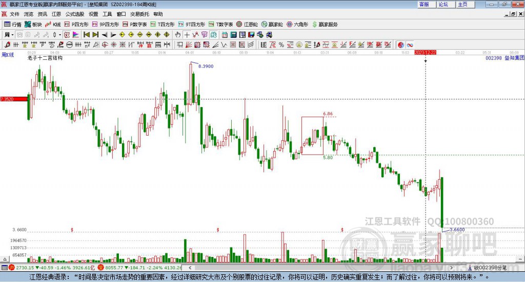525x282 pixels.
Task: Expand the candlestick style dropdown arrow
Action: (x=60, y=35)
